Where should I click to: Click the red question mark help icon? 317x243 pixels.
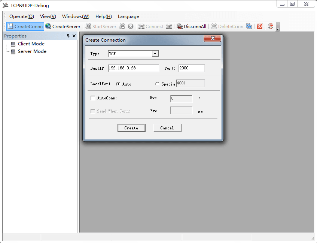click(x=271, y=26)
